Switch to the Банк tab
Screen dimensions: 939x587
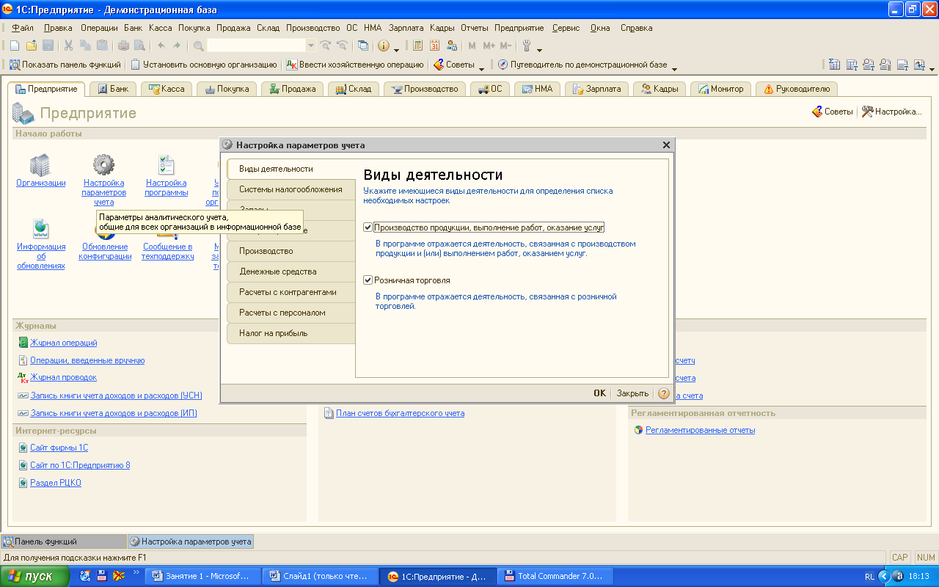112,89
